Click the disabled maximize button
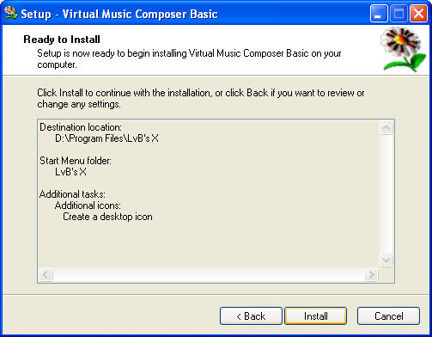432x337 pixels. pyautogui.click(x=399, y=13)
